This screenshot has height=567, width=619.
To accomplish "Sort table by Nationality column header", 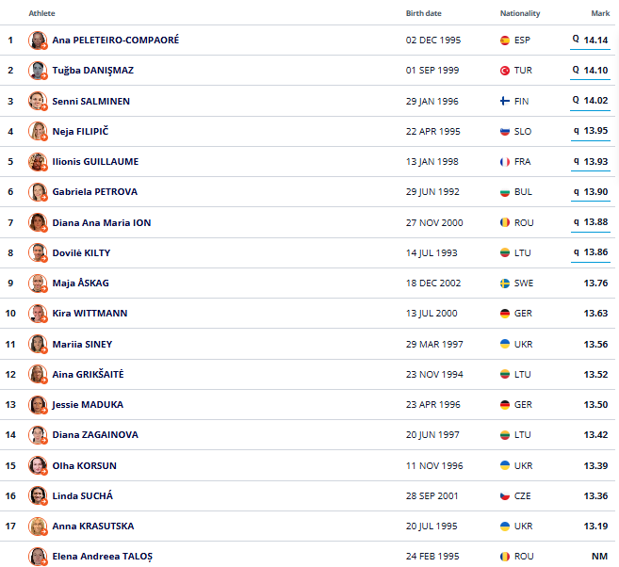I will click(520, 13).
